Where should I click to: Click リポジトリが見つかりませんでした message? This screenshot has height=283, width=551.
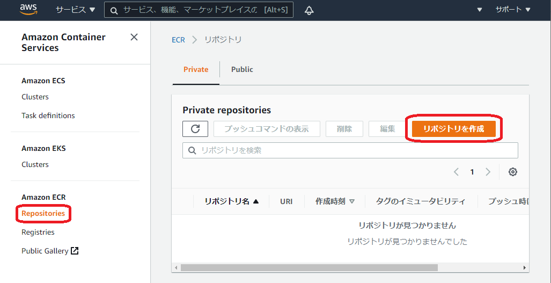407,242
